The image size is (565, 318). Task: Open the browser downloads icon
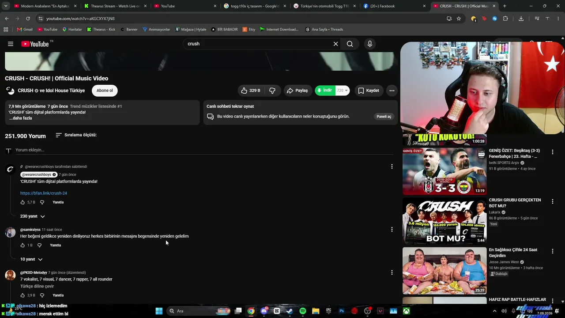pyautogui.click(x=521, y=19)
